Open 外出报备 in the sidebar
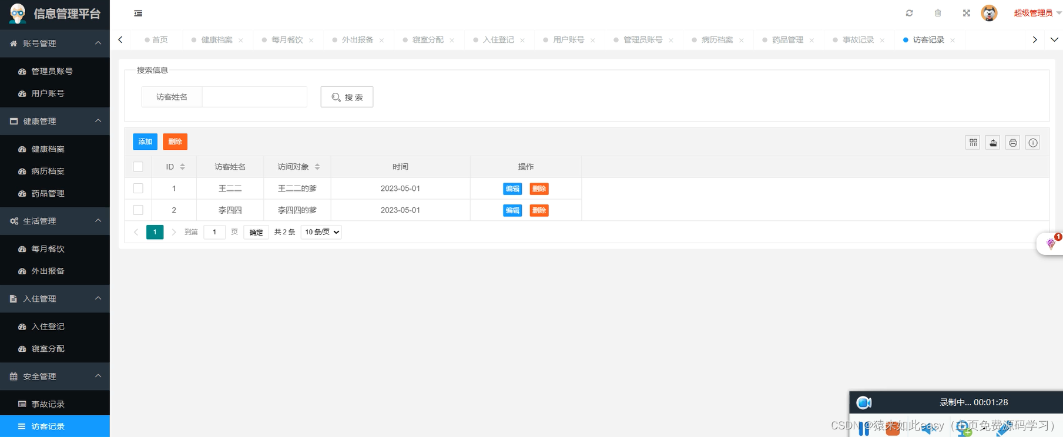Image resolution: width=1063 pixels, height=437 pixels. pyautogui.click(x=55, y=271)
